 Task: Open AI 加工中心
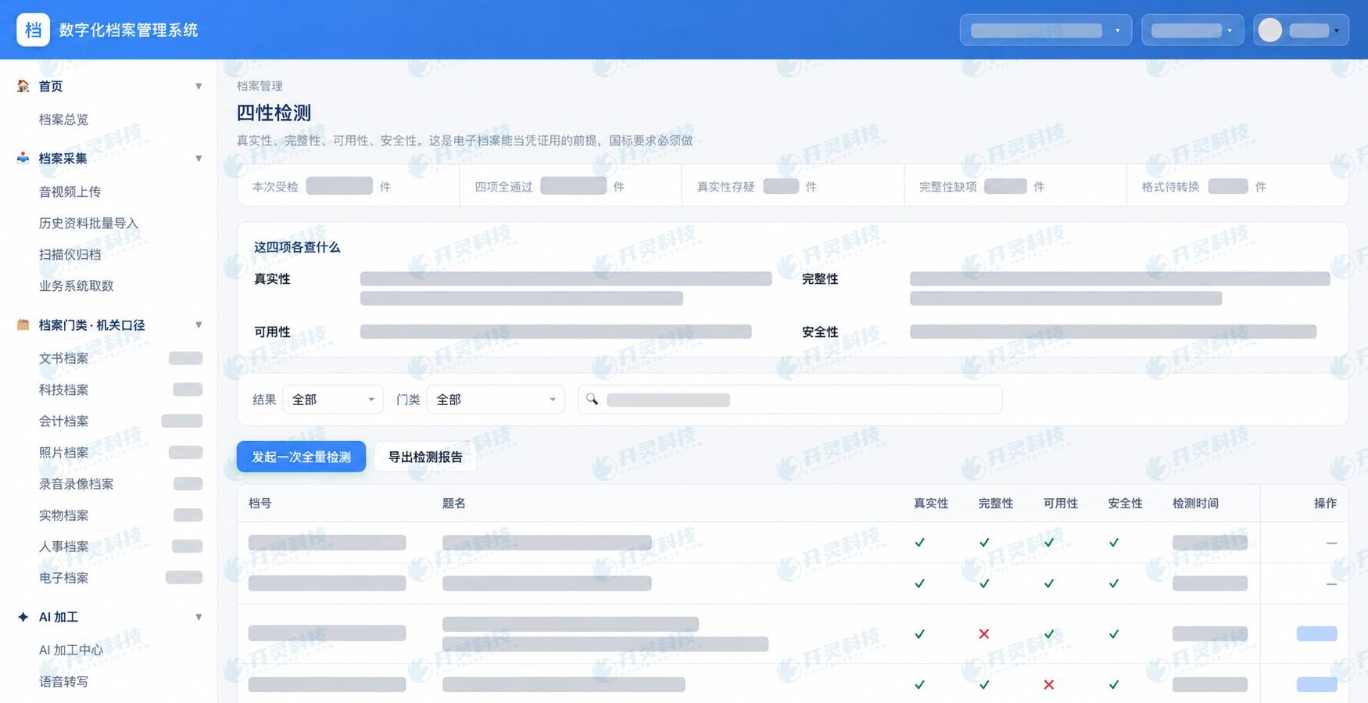point(70,650)
